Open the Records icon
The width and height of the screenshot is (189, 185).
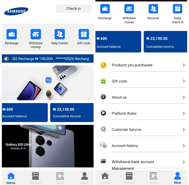[153, 9]
